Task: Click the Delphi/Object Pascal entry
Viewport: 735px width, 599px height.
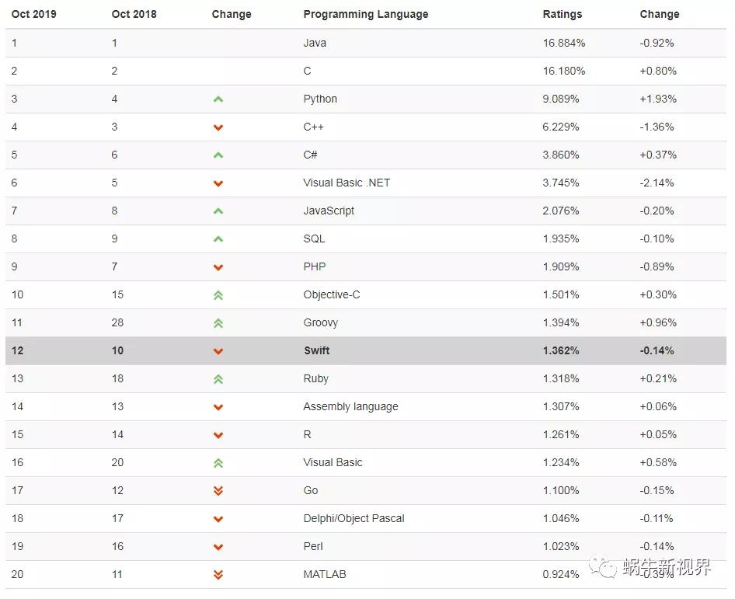Action: click(x=354, y=518)
